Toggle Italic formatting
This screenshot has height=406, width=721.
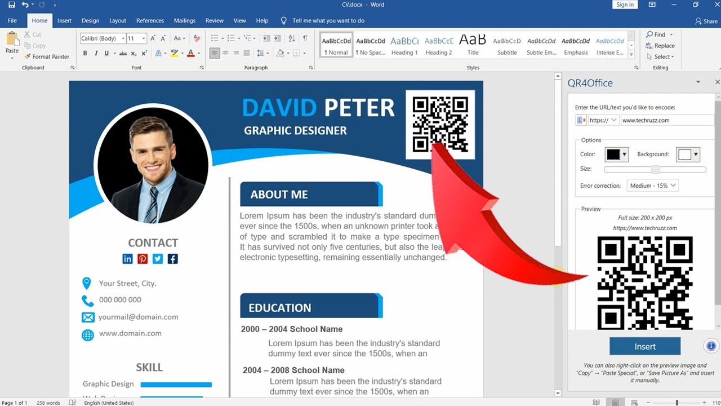96,54
